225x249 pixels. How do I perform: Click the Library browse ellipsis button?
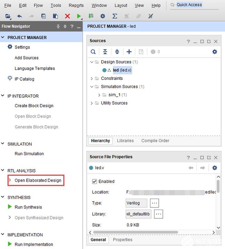click(158, 214)
